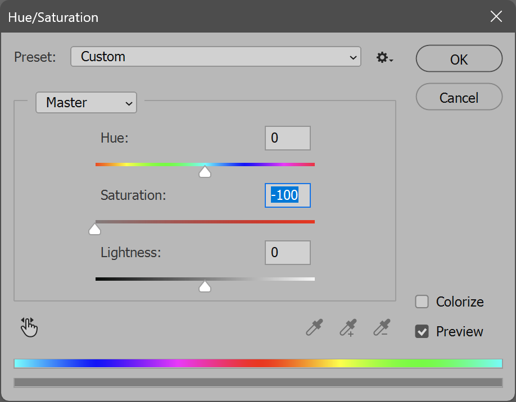Focus the Lightness value input field
The width and height of the screenshot is (516, 402).
[x=288, y=253]
